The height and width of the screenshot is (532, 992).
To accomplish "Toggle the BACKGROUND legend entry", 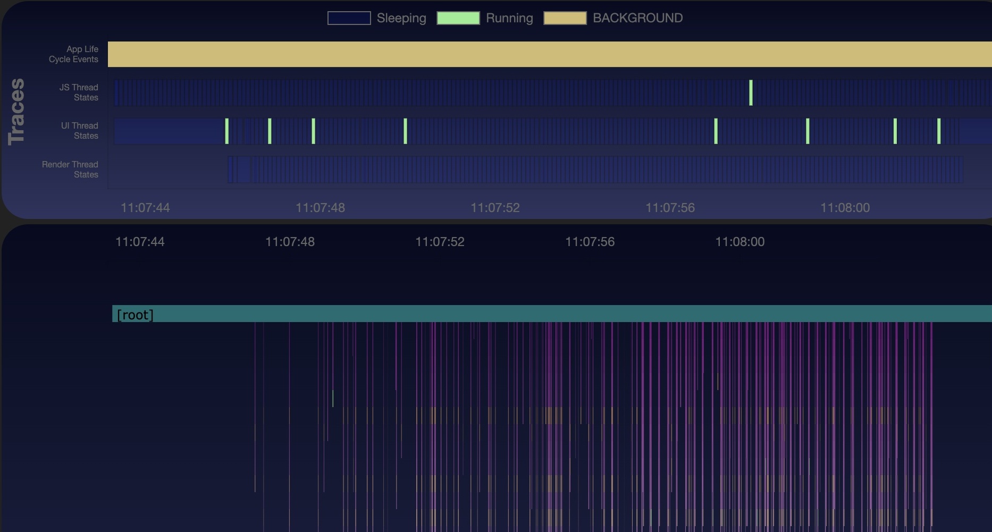I will coord(565,18).
